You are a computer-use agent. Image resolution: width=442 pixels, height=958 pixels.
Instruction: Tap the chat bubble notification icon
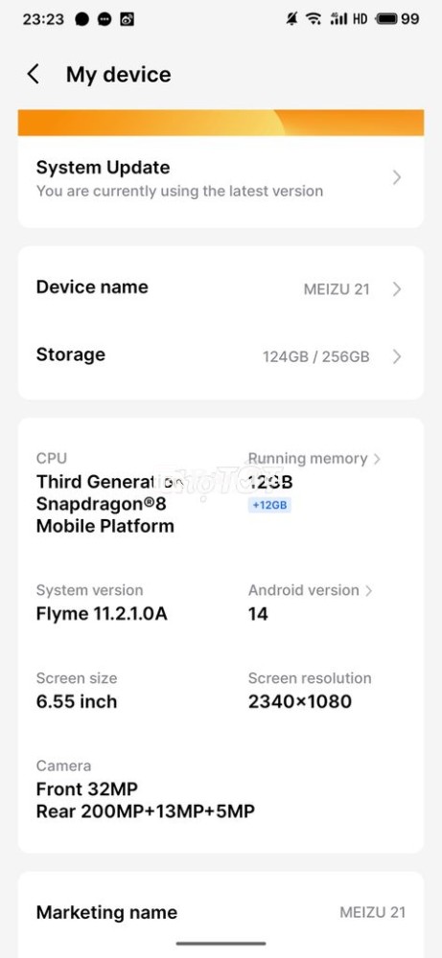pos(105,19)
